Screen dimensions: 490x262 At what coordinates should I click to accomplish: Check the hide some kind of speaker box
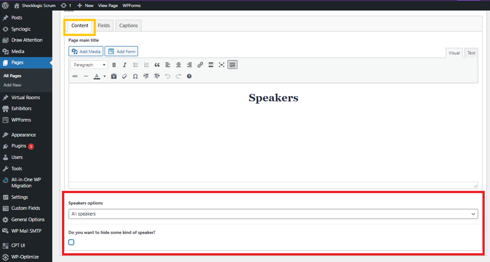point(71,242)
